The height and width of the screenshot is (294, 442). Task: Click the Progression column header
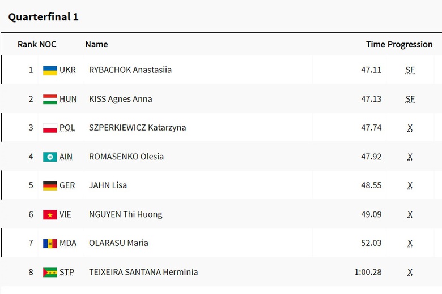(x=410, y=44)
